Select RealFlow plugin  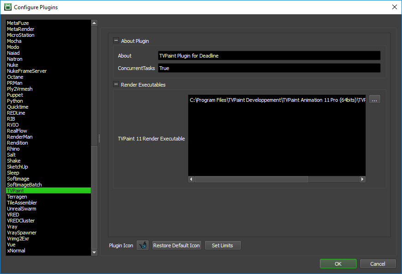[x=48, y=131]
